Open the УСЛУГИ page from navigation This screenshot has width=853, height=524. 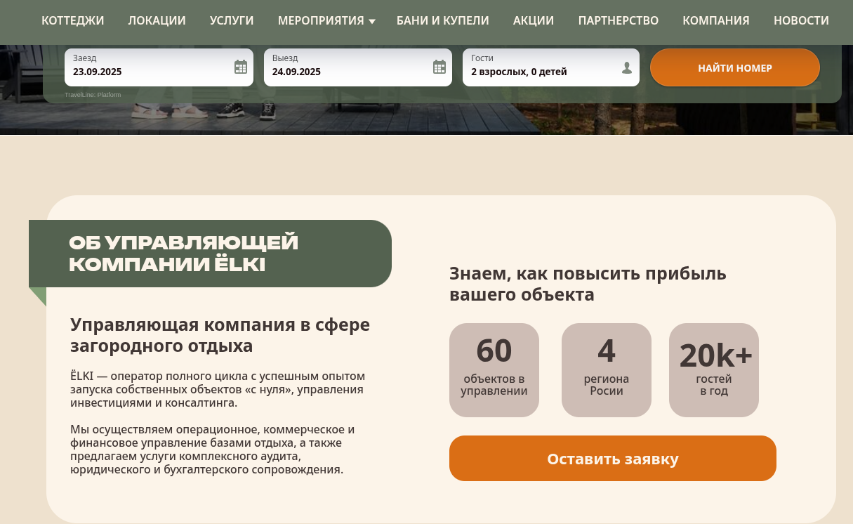(232, 20)
